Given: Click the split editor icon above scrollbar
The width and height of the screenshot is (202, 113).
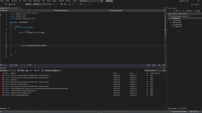Looking at the screenshot, I should (165, 10).
